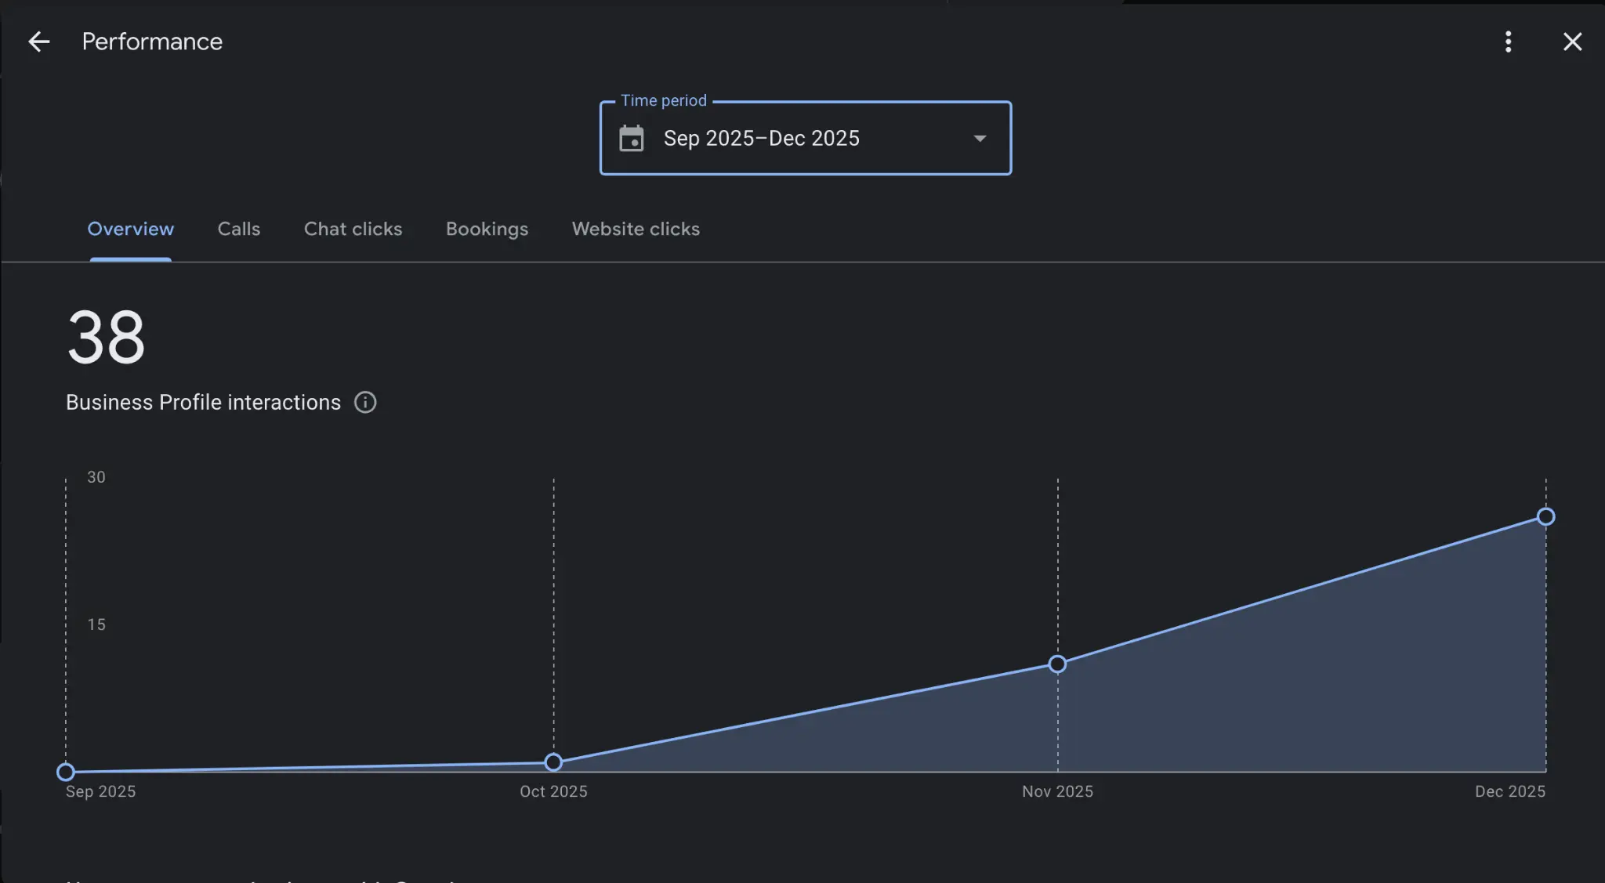Select the Sep 2025 data point on the chart
This screenshot has width=1605, height=883.
[65, 772]
